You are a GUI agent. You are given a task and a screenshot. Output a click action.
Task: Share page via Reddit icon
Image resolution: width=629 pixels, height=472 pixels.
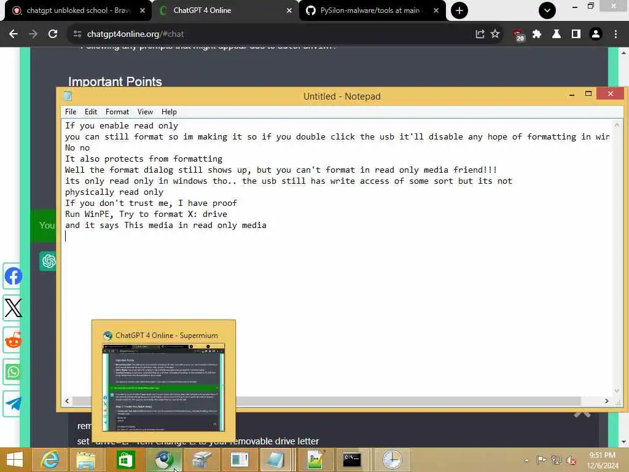click(x=13, y=340)
